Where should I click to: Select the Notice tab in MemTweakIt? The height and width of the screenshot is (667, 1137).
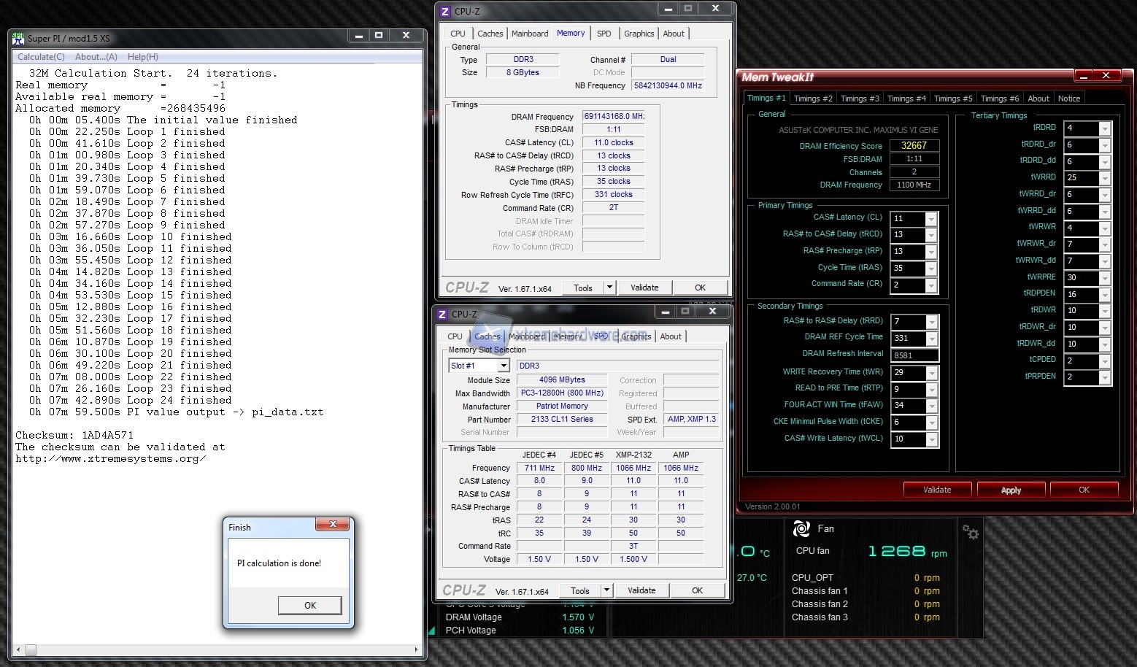1068,99
